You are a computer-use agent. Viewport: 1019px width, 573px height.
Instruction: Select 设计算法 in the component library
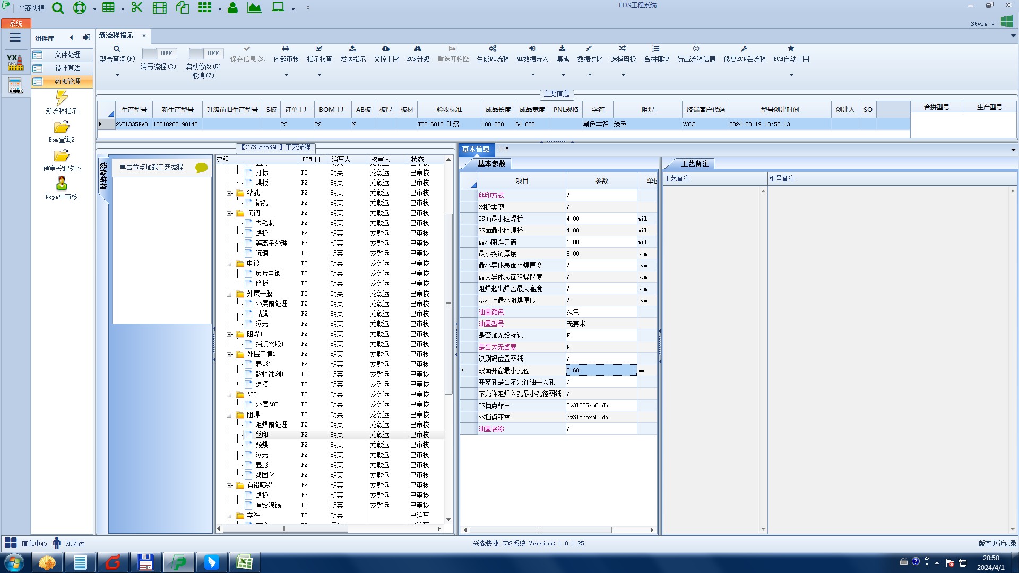(67, 68)
